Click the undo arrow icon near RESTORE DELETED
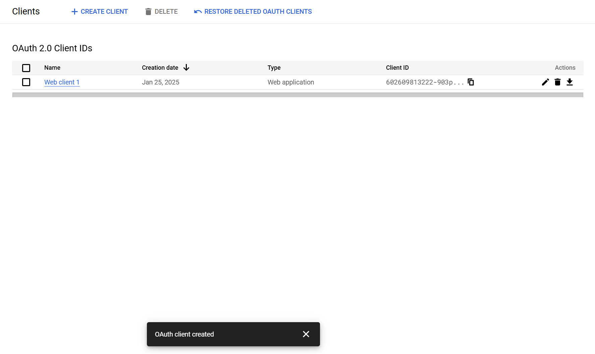Screen dimensions: 595x354 coord(198,11)
